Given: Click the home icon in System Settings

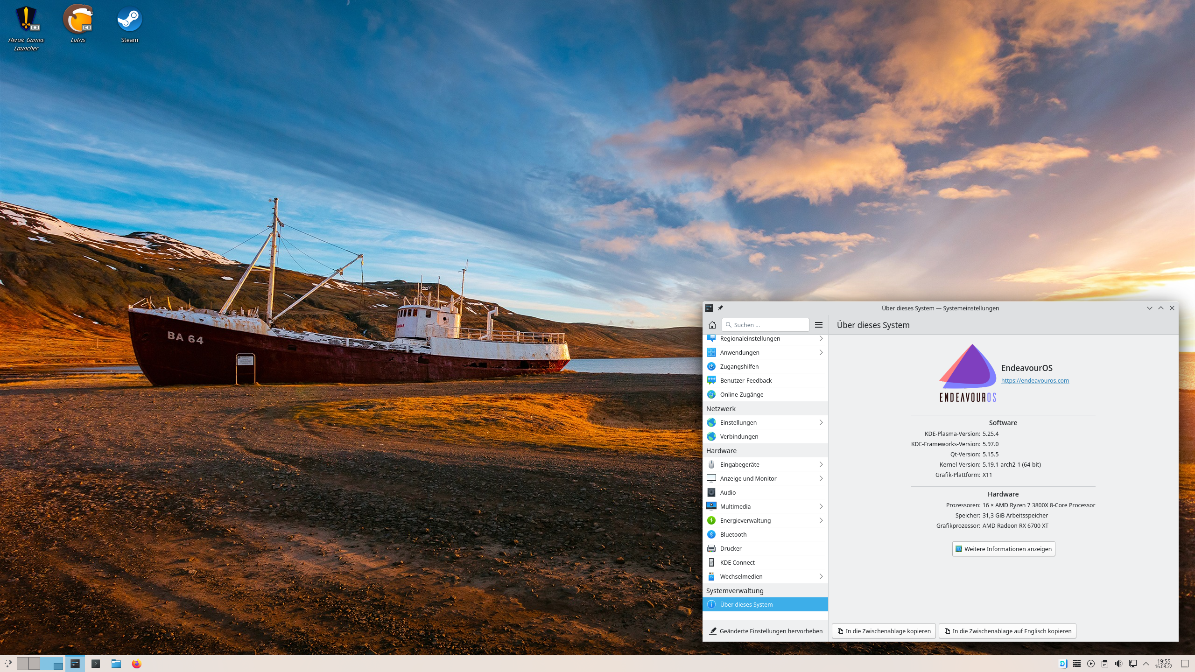Looking at the screenshot, I should coord(712,325).
